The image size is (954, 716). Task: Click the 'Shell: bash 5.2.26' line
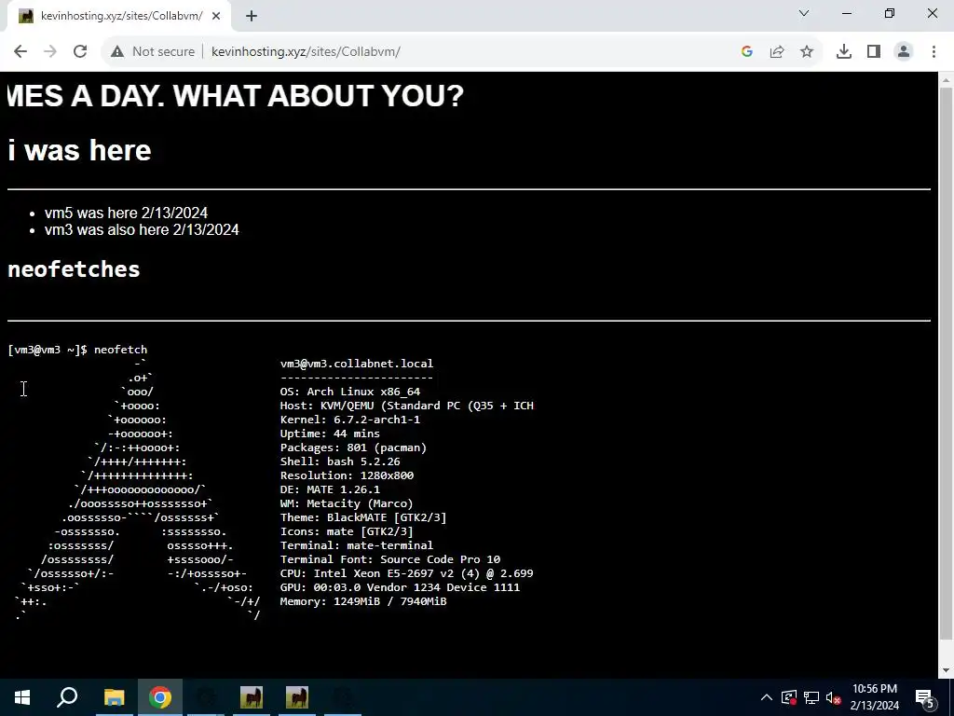(340, 461)
